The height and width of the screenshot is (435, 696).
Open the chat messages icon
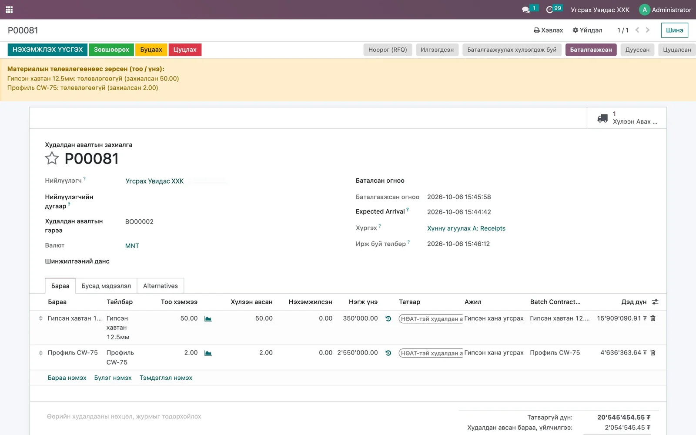pos(526,10)
